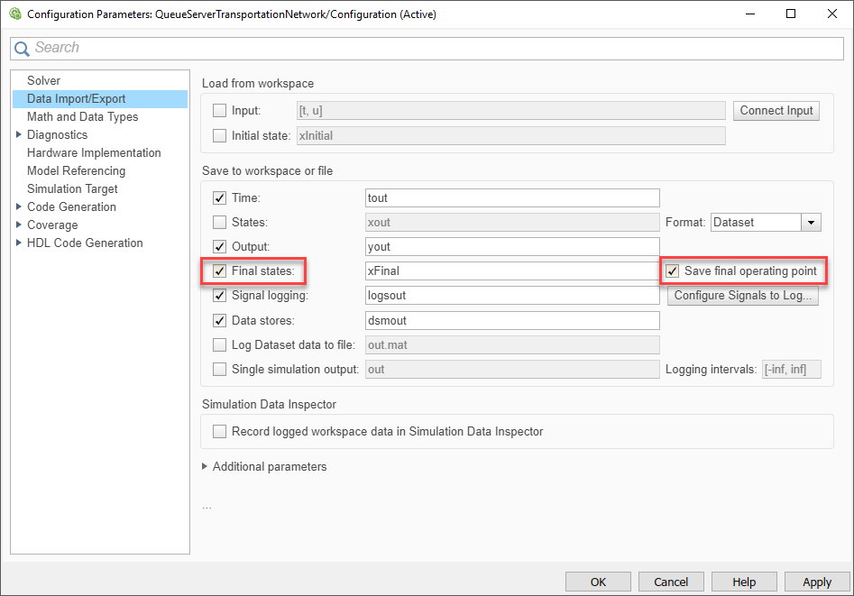The image size is (854, 596).
Task: Toggle Save final operating point checkbox
Action: click(672, 270)
